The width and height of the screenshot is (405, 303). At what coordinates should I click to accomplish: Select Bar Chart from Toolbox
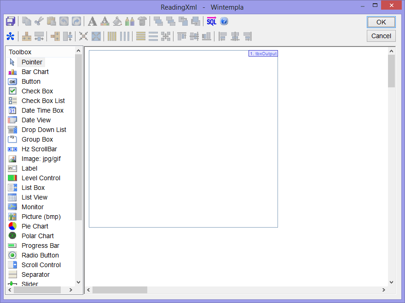(x=35, y=72)
